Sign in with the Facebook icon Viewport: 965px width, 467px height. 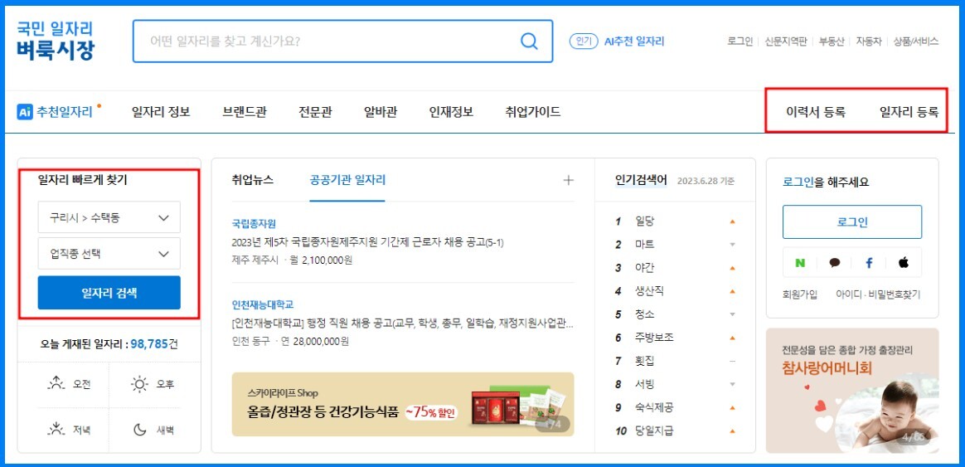point(869,263)
